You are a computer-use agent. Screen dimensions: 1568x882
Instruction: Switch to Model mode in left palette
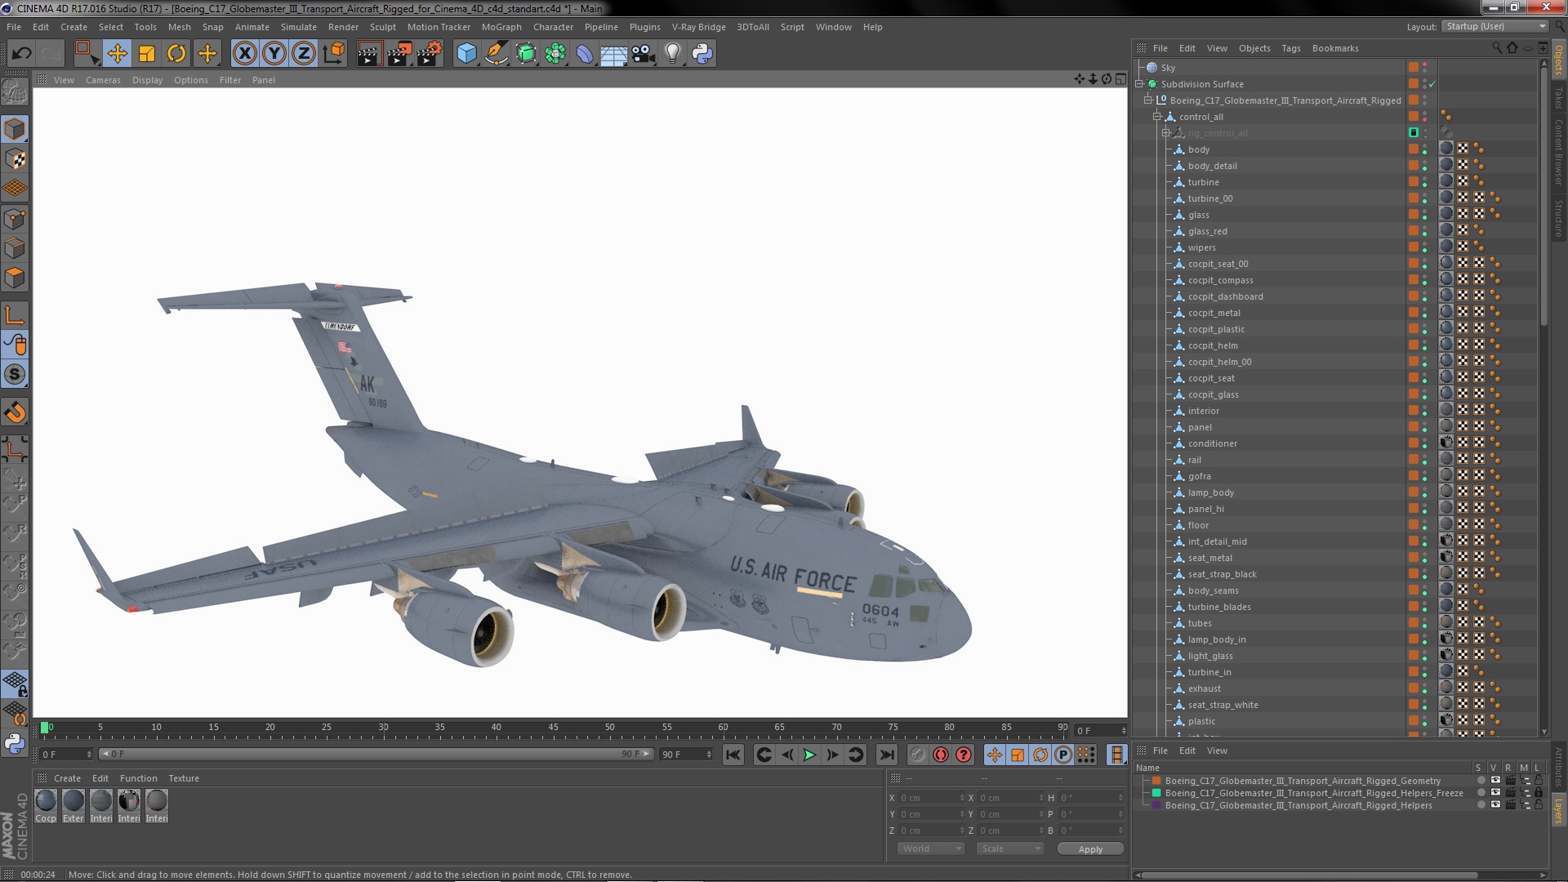coord(15,129)
